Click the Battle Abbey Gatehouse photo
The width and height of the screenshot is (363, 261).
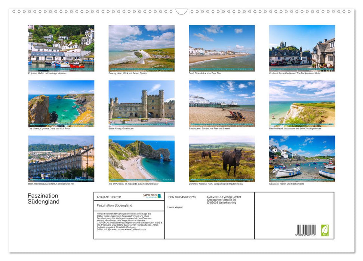[141, 103]
